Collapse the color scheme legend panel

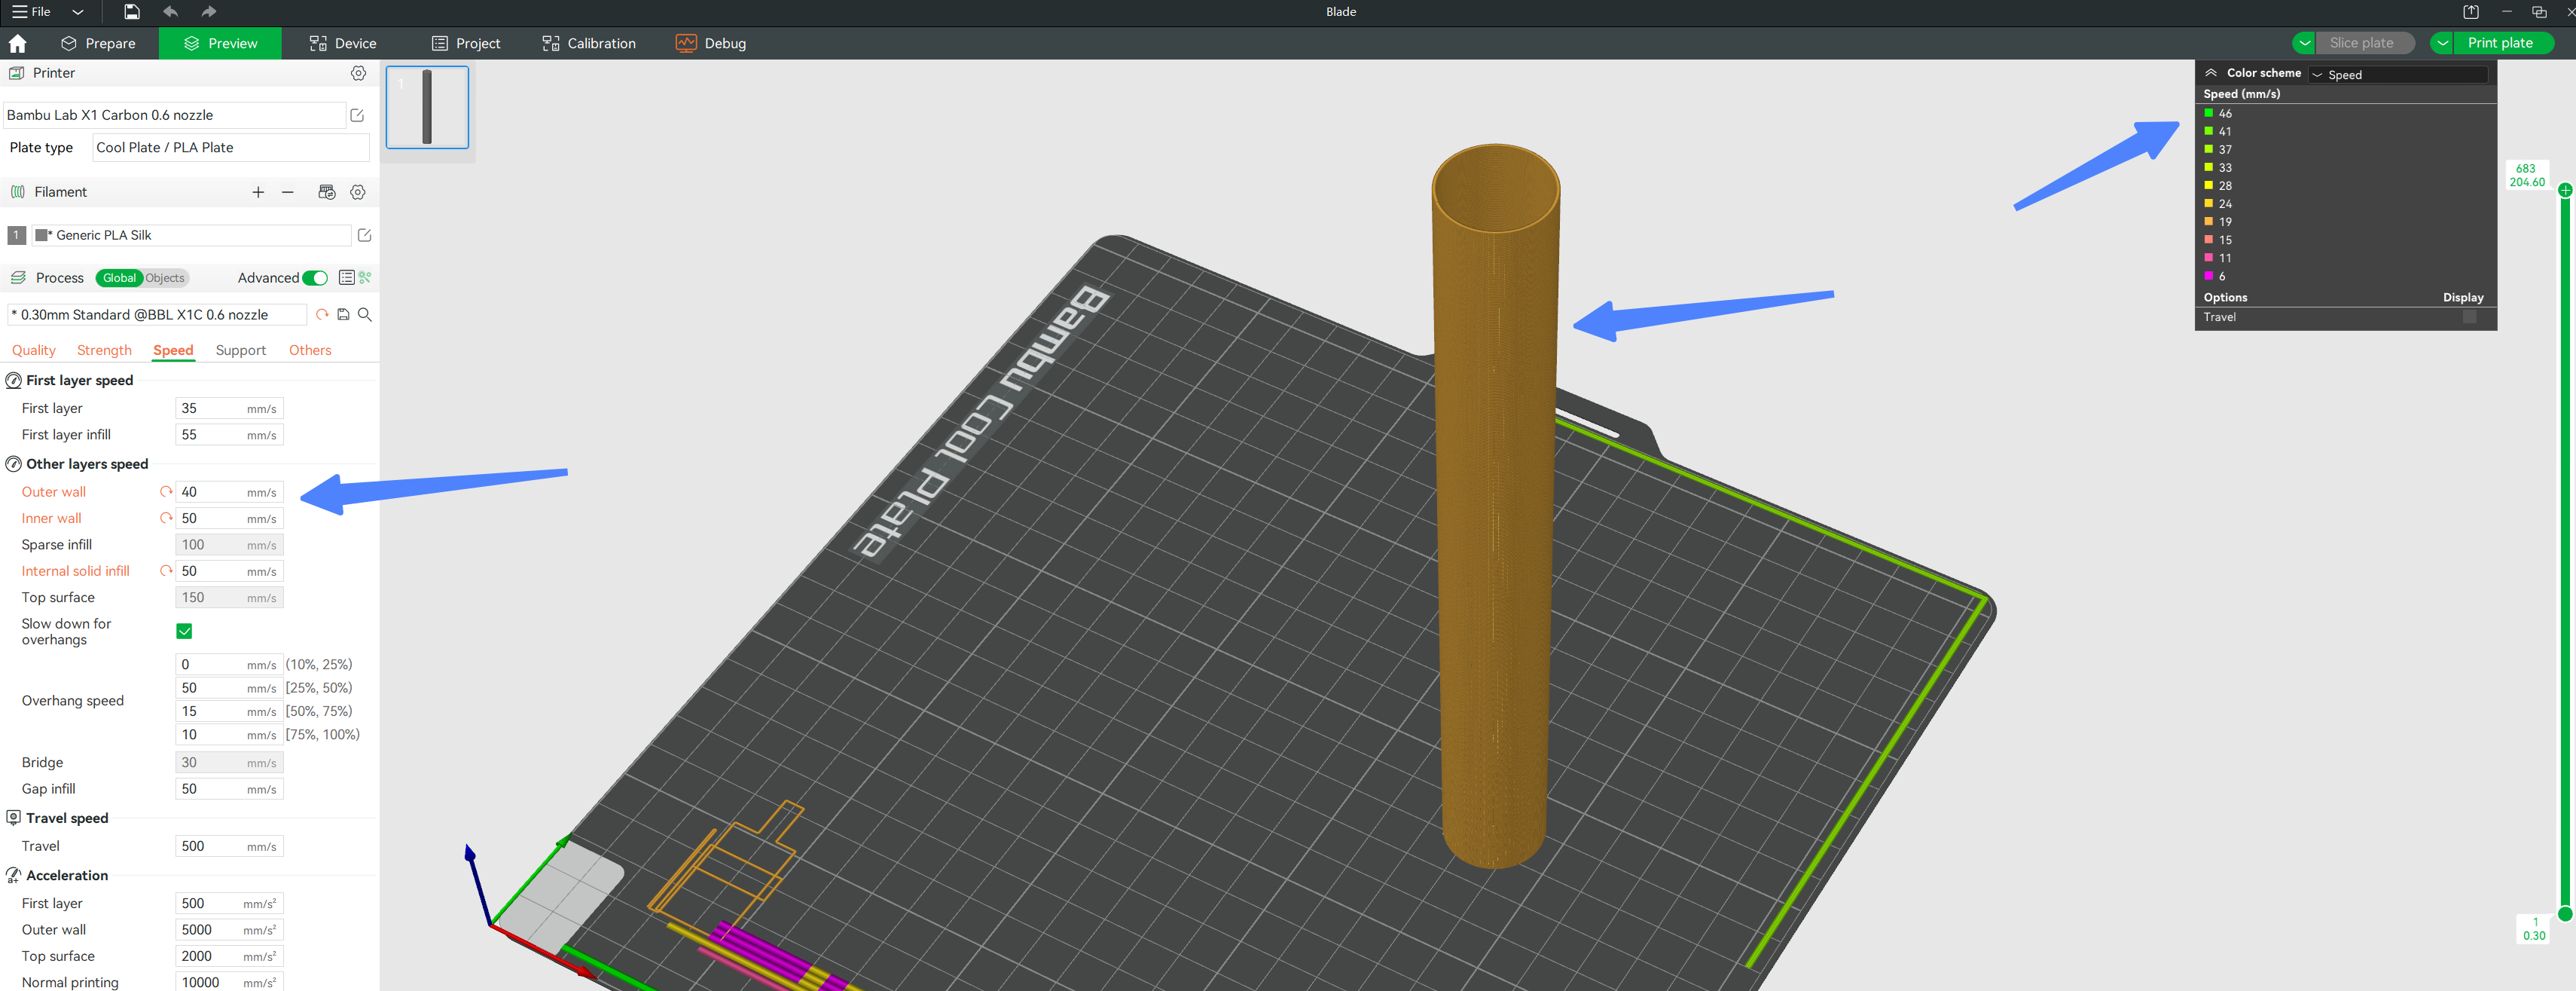[x=2210, y=72]
